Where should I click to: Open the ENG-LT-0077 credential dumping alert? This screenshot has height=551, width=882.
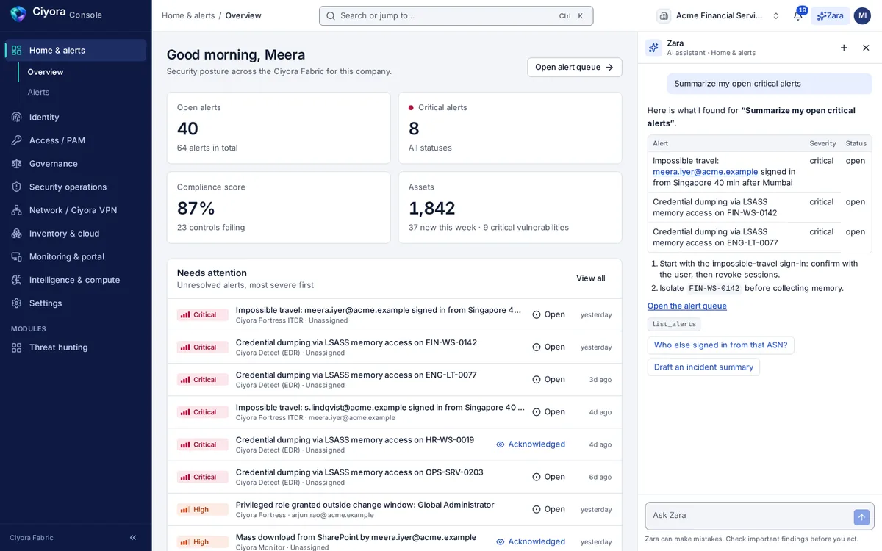(394, 379)
